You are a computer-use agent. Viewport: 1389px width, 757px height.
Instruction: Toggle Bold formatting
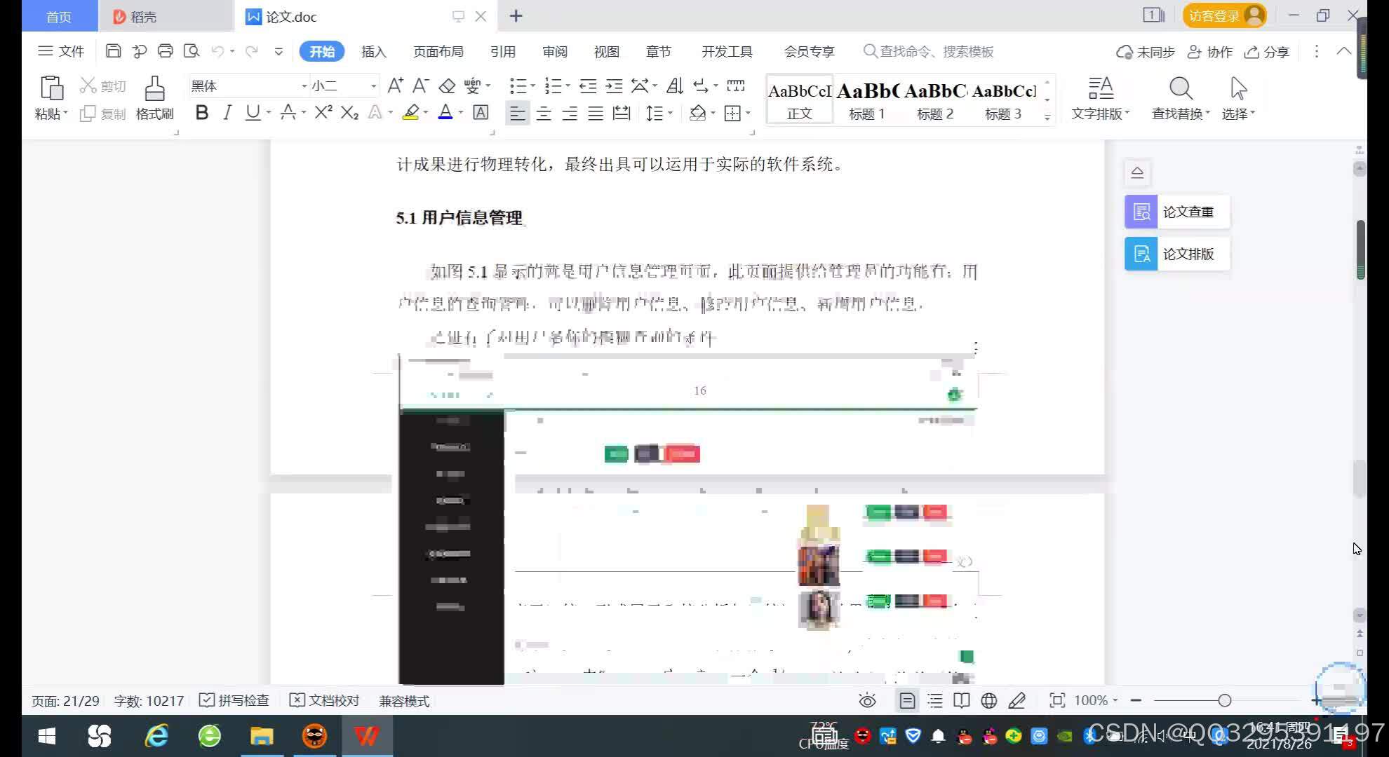pyautogui.click(x=201, y=113)
